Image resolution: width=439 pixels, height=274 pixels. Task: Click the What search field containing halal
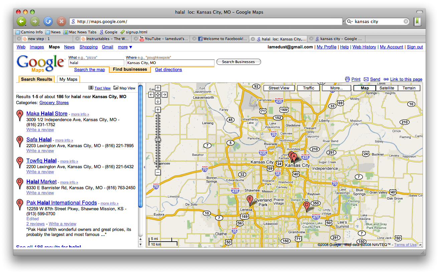(x=96, y=63)
